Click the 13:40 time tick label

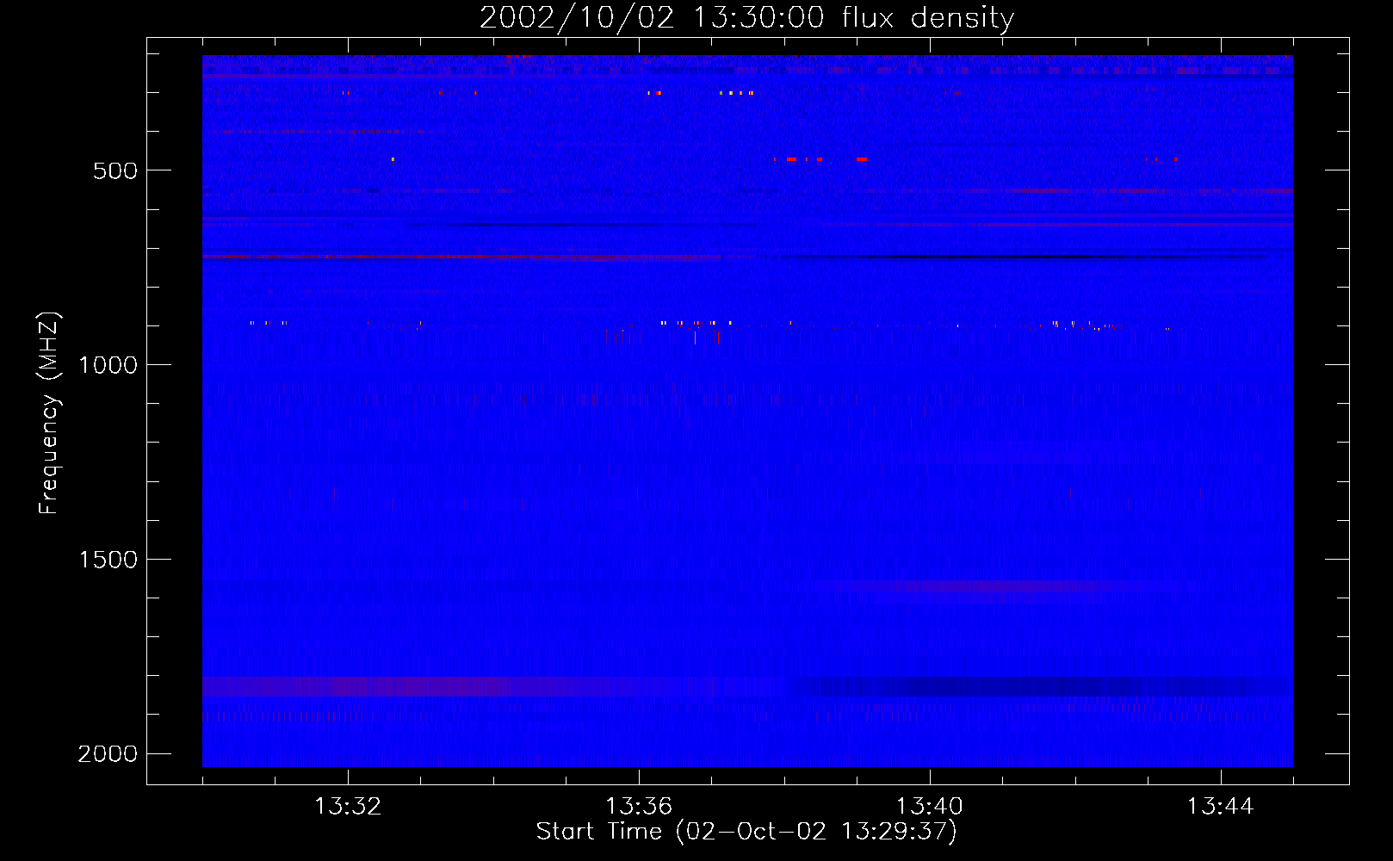coord(930,807)
